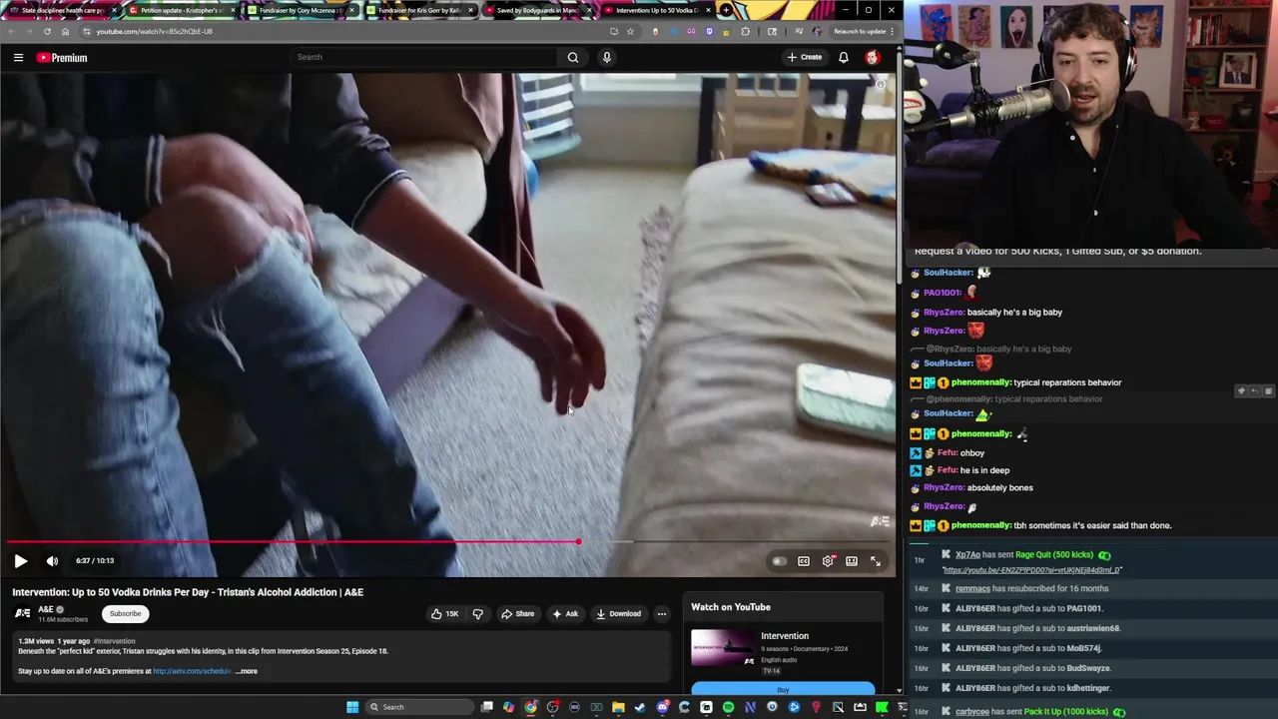The image size is (1278, 719).
Task: Open the aetv.com schedule link
Action: click(192, 671)
